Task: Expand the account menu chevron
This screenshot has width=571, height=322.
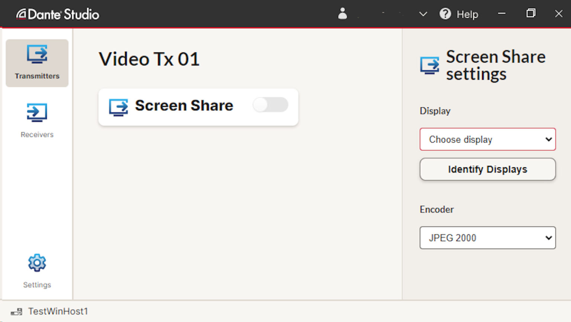Action: 423,14
